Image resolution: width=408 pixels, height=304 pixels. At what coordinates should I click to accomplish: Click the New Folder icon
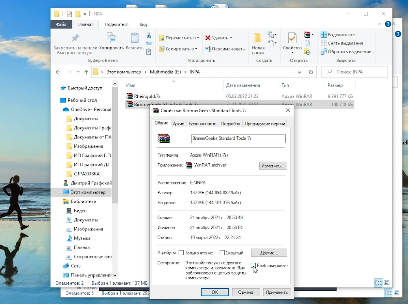coord(258,38)
